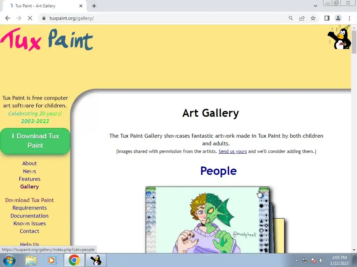Bookmark this page with star

tap(313, 18)
